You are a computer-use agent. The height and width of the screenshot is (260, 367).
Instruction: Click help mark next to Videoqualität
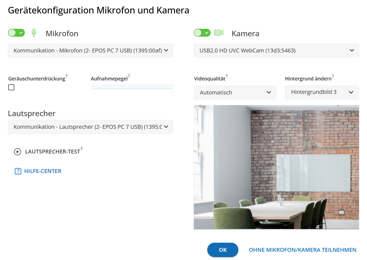coord(227,76)
